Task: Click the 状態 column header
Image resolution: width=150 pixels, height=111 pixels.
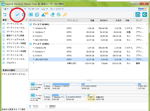Action: (x=128, y=20)
